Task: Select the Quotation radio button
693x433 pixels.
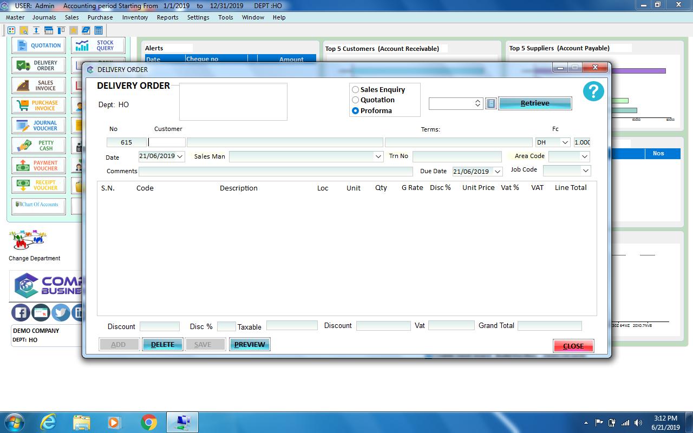Action: point(355,100)
